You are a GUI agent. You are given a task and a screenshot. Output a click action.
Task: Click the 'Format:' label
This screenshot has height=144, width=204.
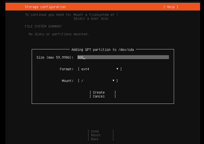66,69
